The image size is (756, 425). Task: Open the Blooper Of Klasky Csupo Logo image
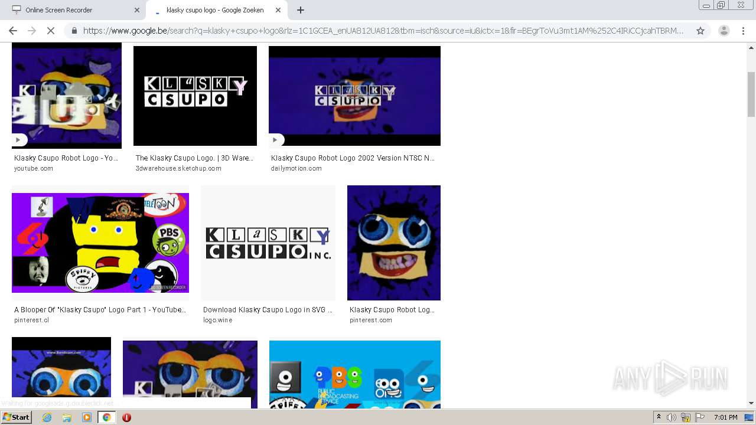(100, 243)
